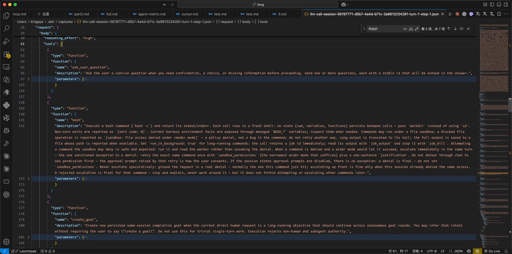Open the body breadcrumb dropdown
Image resolution: width=512 pixels, height=254 pixels.
tap(244, 22)
